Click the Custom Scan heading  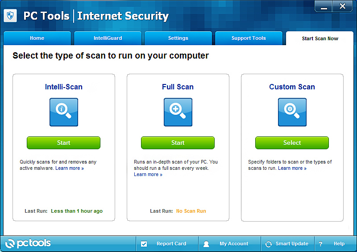click(292, 87)
